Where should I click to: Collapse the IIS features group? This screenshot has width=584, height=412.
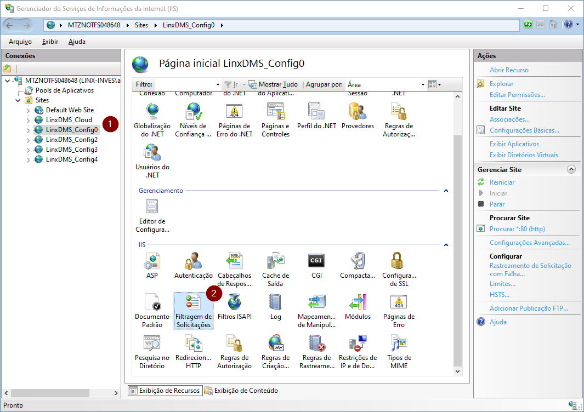click(x=446, y=245)
